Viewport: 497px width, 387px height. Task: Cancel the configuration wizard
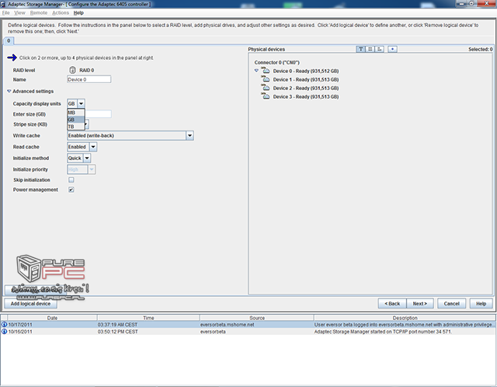pos(452,304)
